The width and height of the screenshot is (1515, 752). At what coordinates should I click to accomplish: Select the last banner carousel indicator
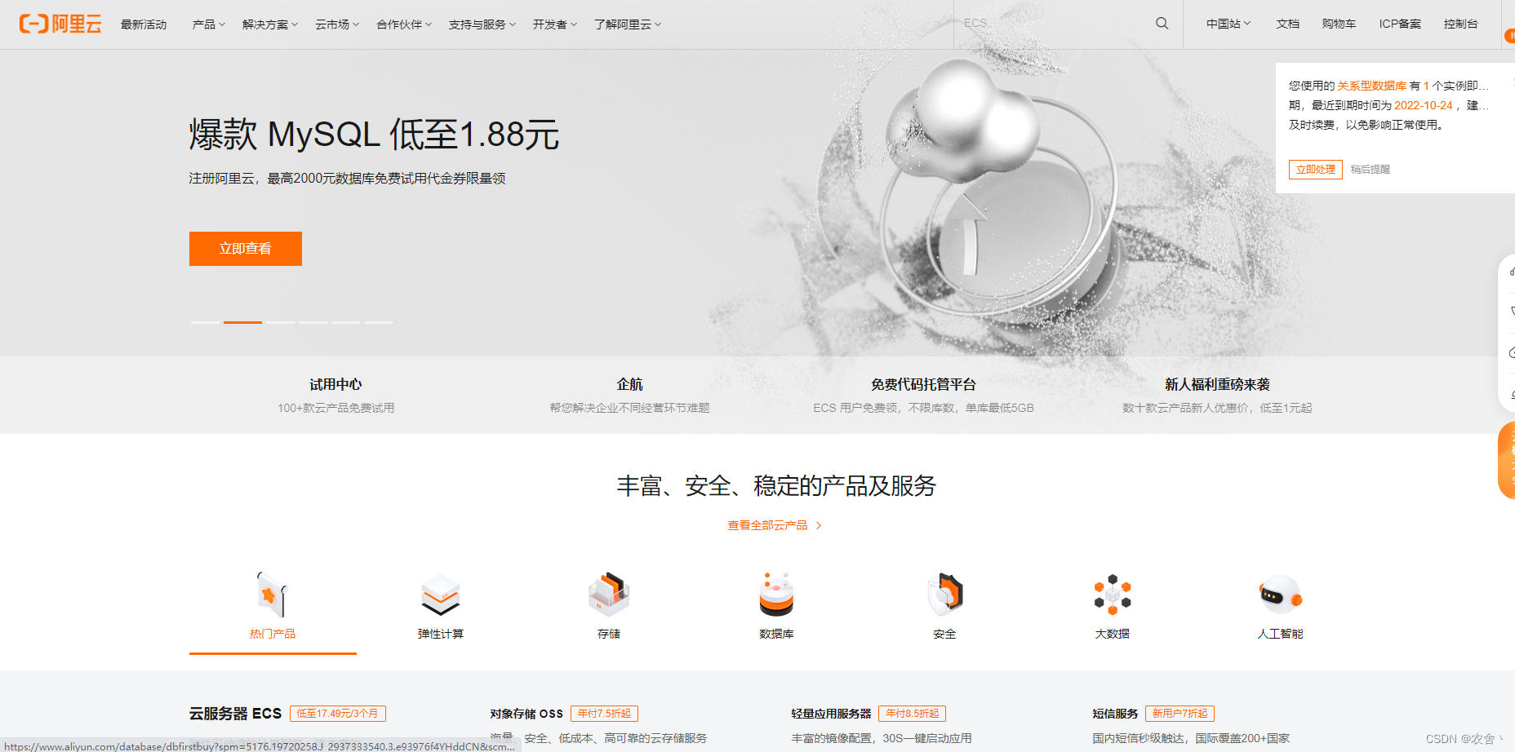point(379,322)
